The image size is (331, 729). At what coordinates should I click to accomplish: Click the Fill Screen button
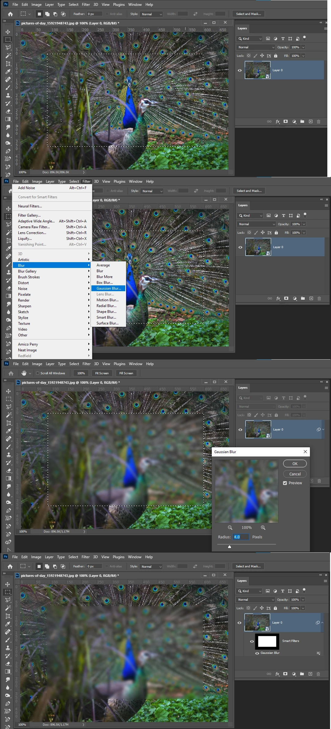[126, 373]
